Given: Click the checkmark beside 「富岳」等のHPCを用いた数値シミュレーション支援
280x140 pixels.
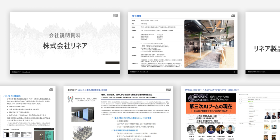Looking at the screenshot, I should [112, 118].
